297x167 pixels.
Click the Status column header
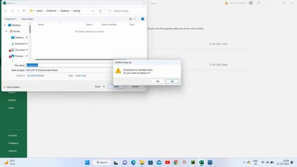pyautogui.click(x=89, y=25)
